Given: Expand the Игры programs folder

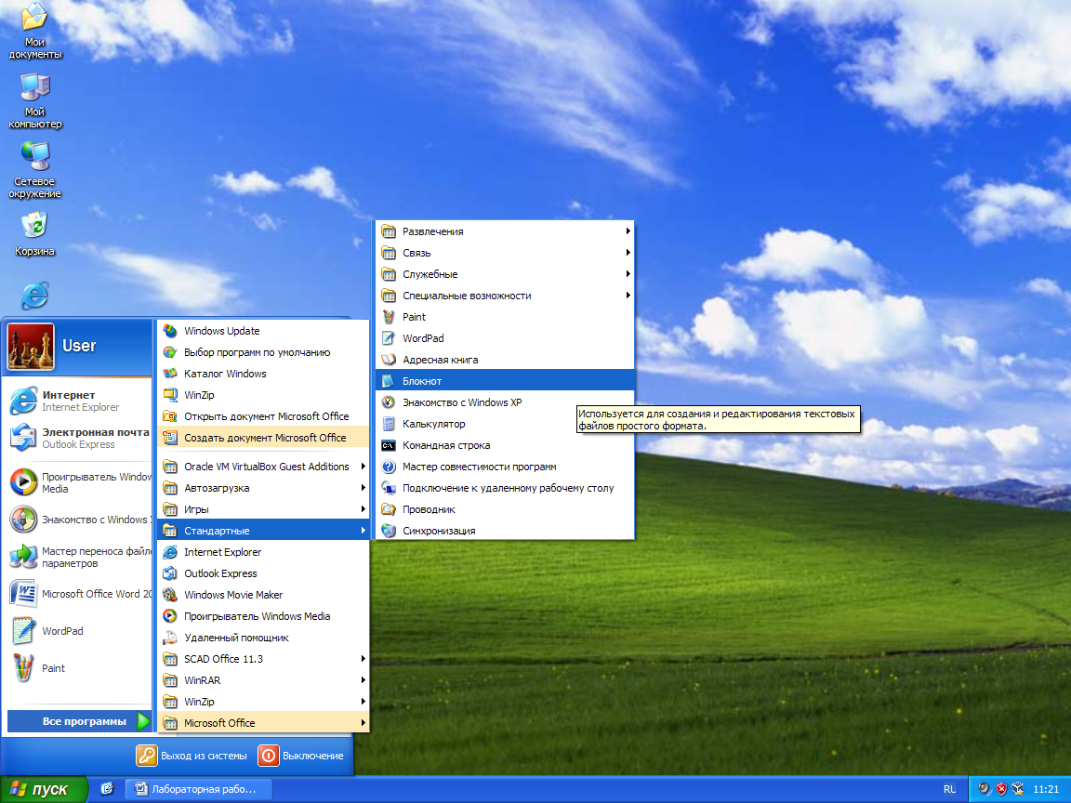Looking at the screenshot, I should click(196, 509).
